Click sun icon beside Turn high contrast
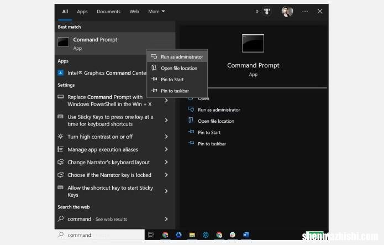This screenshot has height=245, width=384. pyautogui.click(x=60, y=137)
